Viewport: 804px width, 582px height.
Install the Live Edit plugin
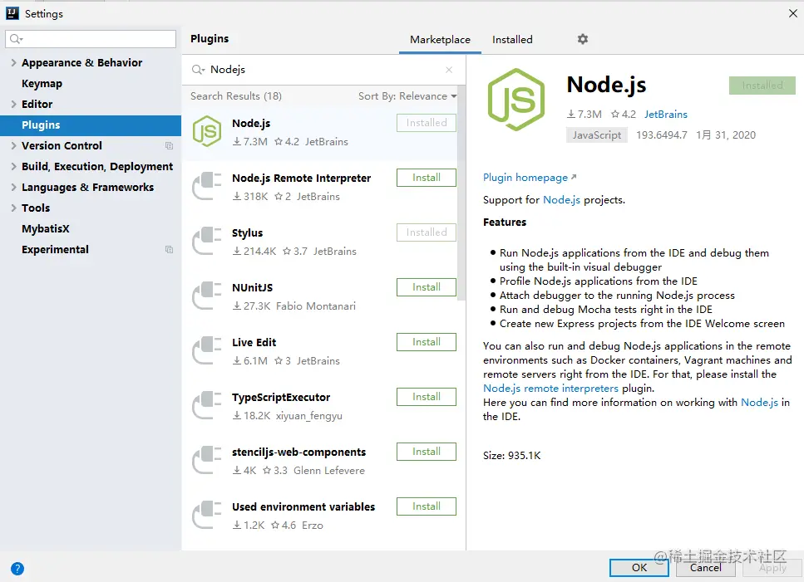coord(426,342)
